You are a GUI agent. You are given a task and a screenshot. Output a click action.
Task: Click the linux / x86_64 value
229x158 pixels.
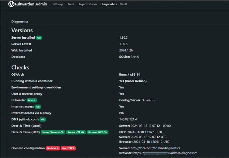130,74
